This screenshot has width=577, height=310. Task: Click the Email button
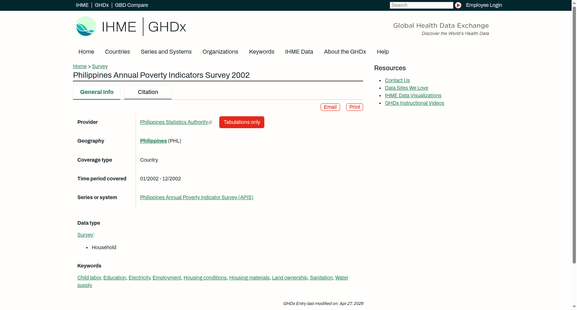tap(330, 107)
